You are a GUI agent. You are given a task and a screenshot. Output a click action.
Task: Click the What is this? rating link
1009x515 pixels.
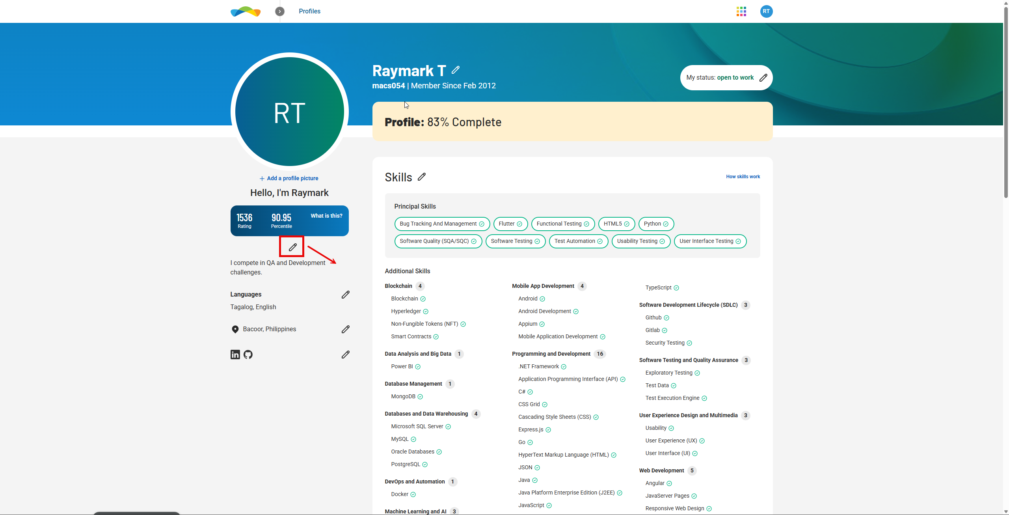(326, 216)
